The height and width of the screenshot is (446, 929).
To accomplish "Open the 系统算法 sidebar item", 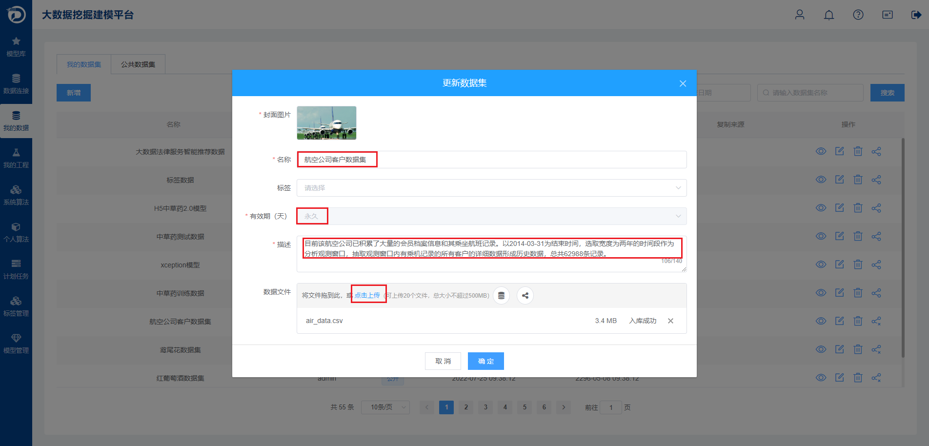I will point(16,196).
